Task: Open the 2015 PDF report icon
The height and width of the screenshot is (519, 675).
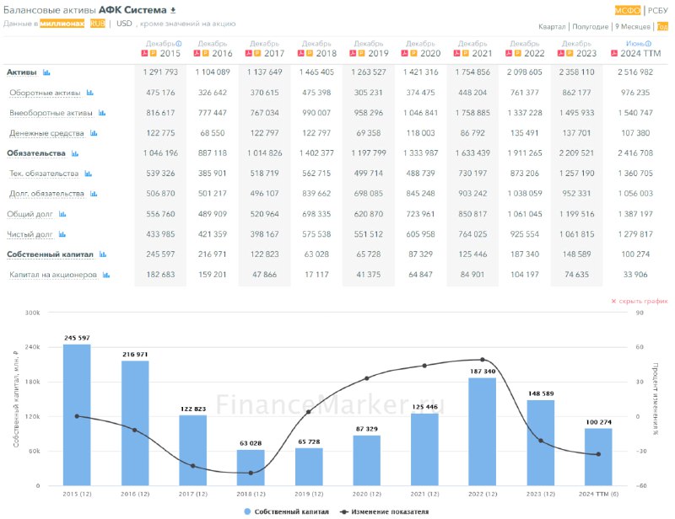Action: [144, 53]
